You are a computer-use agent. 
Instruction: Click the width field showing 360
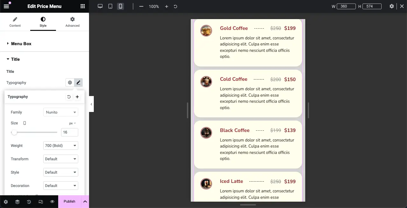point(346,6)
